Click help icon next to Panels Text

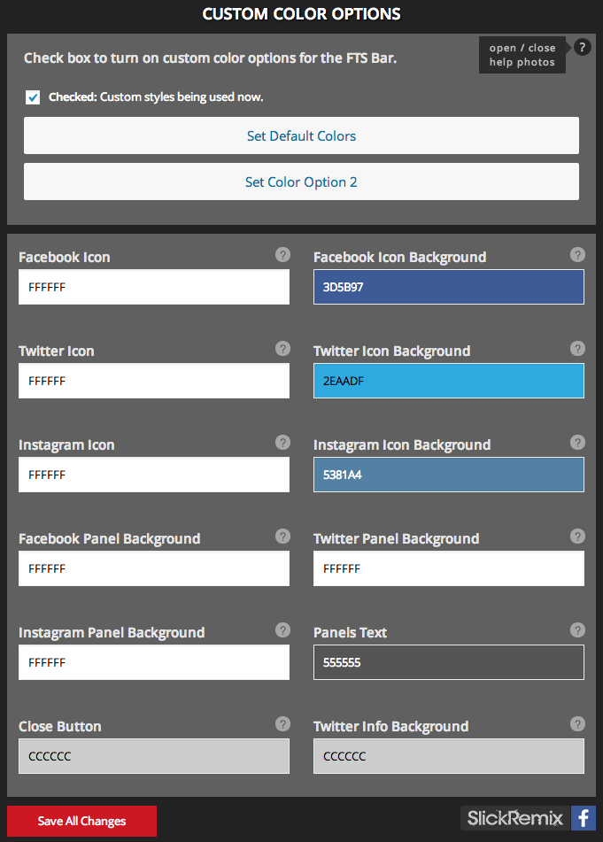tap(577, 630)
